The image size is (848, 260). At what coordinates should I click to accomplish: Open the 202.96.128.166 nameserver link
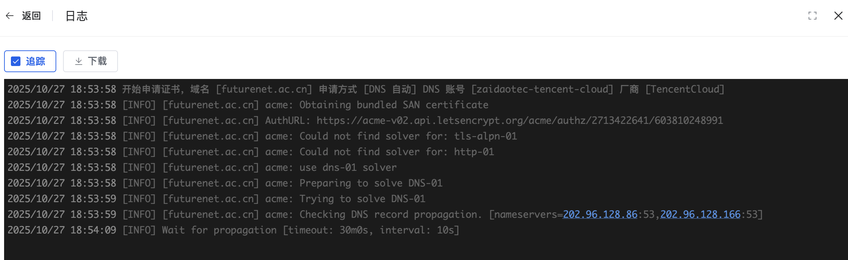tap(700, 214)
